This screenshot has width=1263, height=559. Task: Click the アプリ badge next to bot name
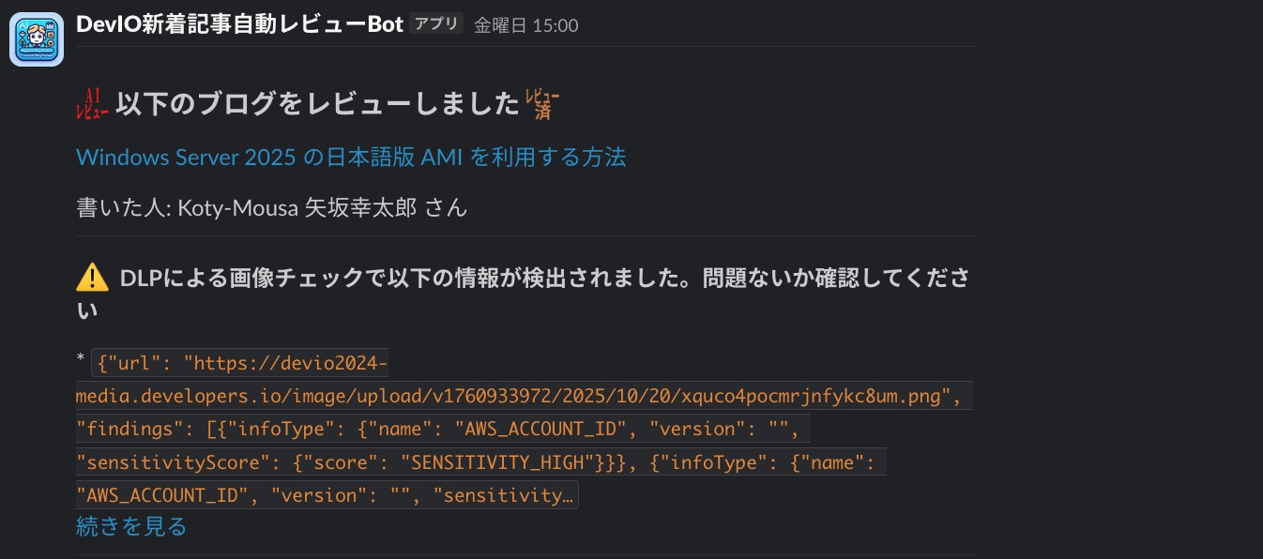[436, 24]
